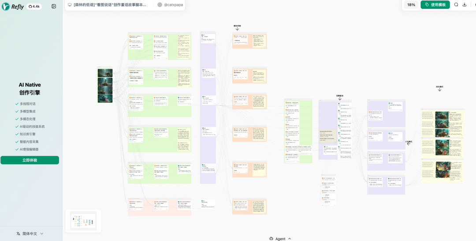Open canvas search with magnifier icon
The image size is (476, 241).
tap(456, 5)
